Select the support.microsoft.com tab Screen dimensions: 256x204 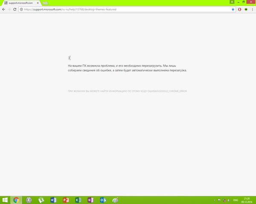(x=19, y=3)
